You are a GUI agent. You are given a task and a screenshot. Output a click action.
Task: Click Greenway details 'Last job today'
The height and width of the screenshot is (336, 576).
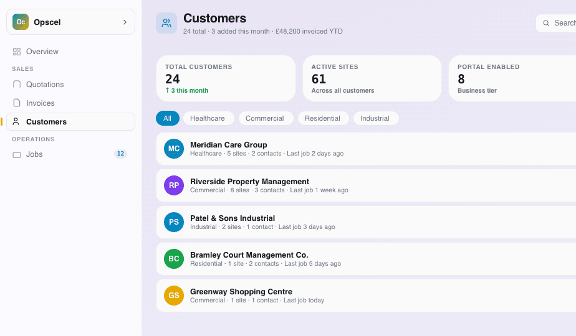[x=304, y=300]
